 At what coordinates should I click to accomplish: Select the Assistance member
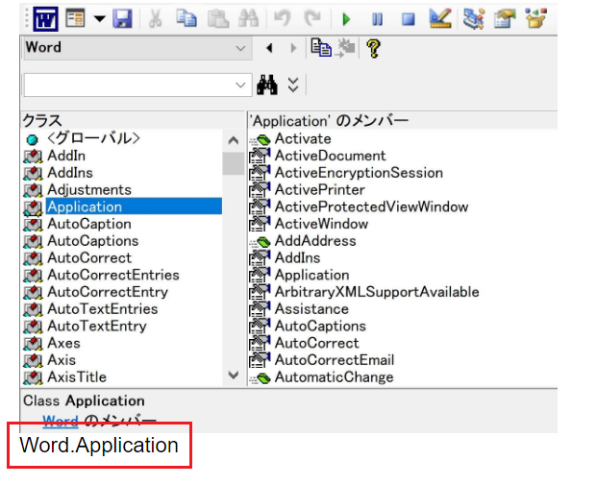311,309
